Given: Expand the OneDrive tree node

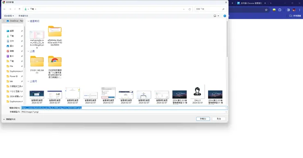Looking at the screenshot, I should point(4,21).
